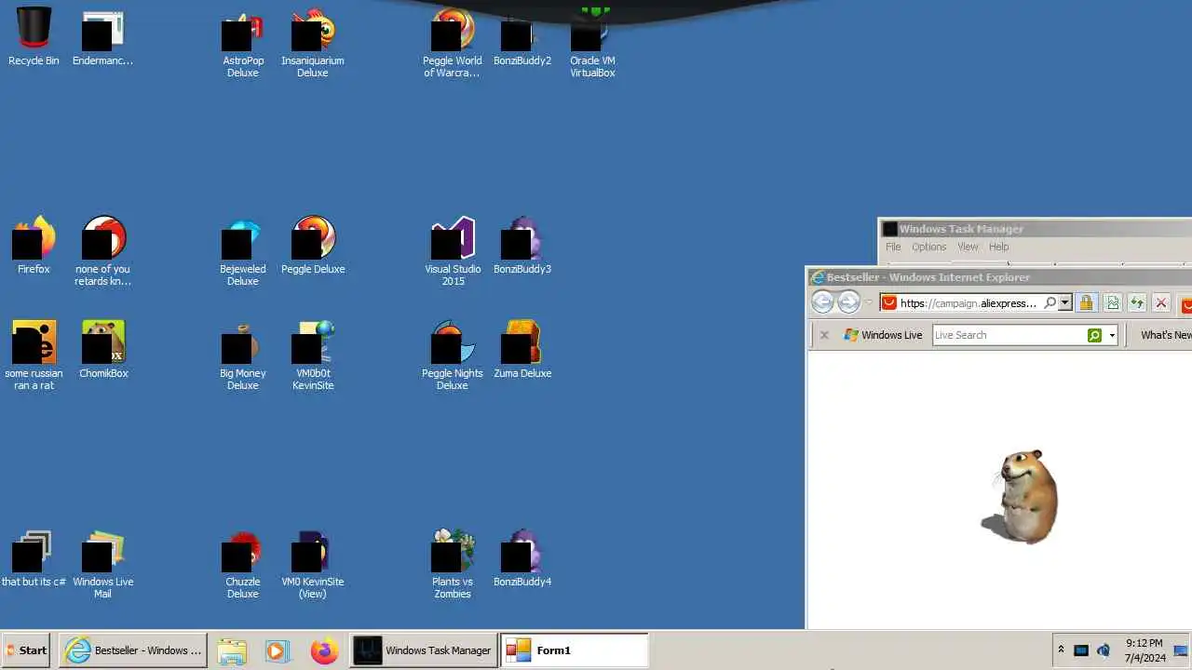This screenshot has width=1192, height=670.
Task: Open Windows Explorer from the taskbar
Action: coord(232,650)
